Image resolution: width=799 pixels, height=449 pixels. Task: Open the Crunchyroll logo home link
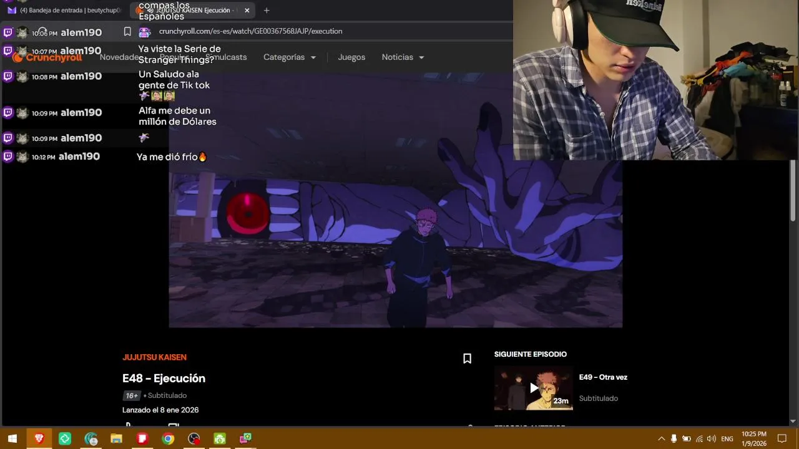click(x=47, y=57)
